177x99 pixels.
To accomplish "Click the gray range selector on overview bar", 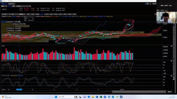I will [x=139, y=92].
